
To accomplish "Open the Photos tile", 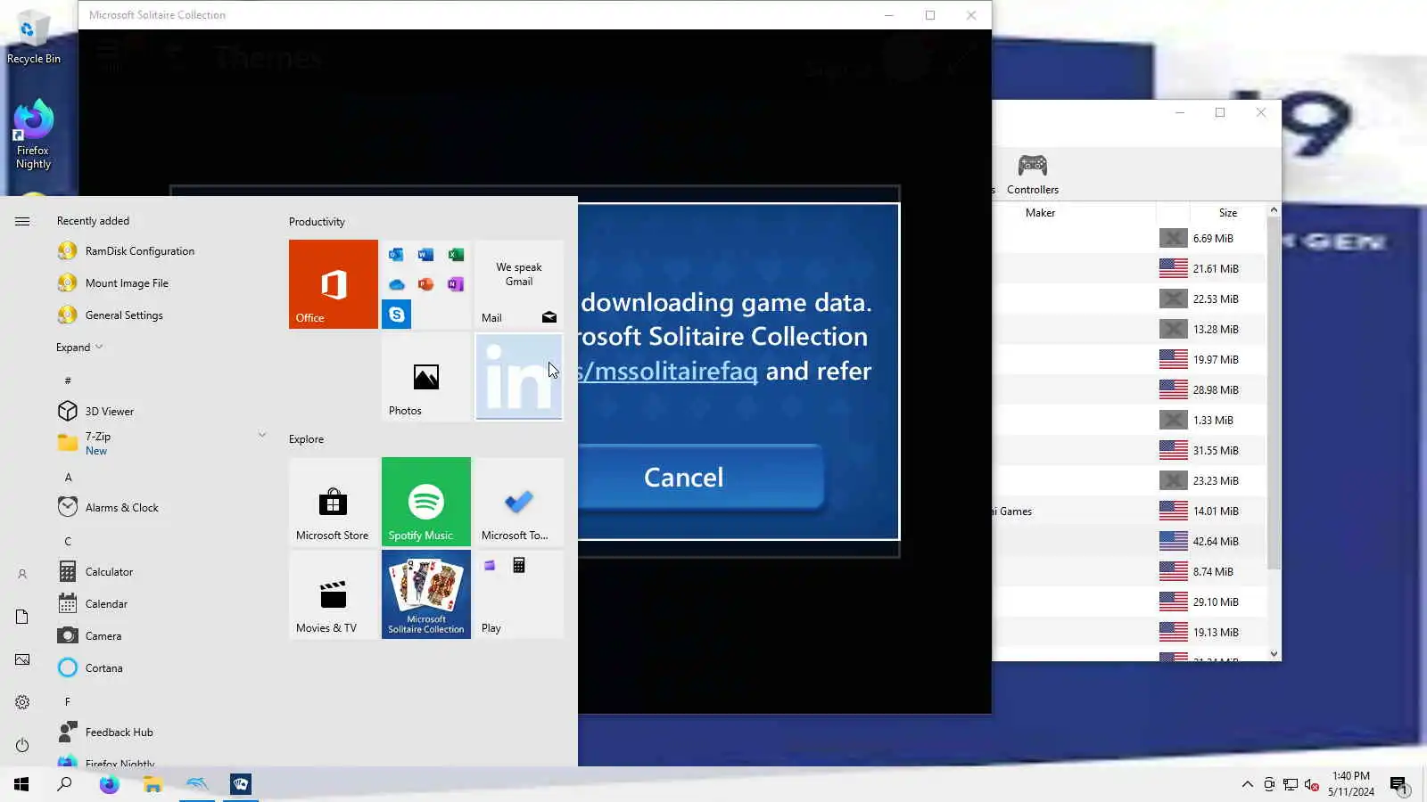I will tap(426, 377).
